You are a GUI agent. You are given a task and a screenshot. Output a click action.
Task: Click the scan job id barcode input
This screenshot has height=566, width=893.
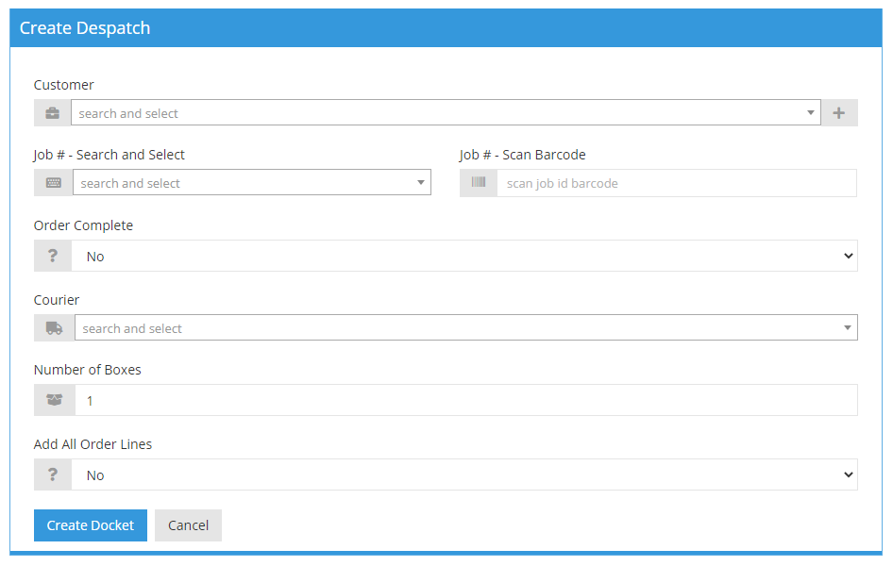click(x=661, y=182)
